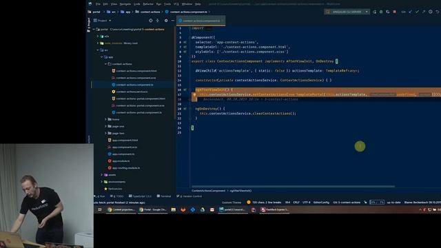Collapse the src folder
Screen dimensions: 441x248
(x=98, y=50)
